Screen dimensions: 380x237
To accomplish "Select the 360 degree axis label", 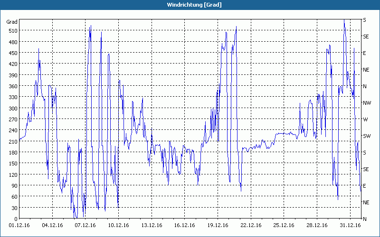I will point(13,86).
